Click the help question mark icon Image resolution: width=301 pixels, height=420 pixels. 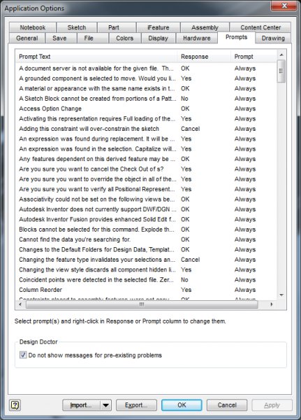point(15,405)
